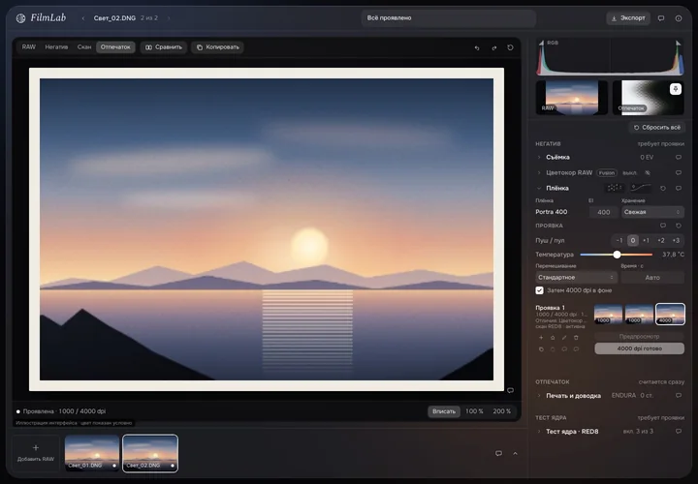Select push/pull value +3
This screenshot has height=484, width=698.
(x=676, y=240)
